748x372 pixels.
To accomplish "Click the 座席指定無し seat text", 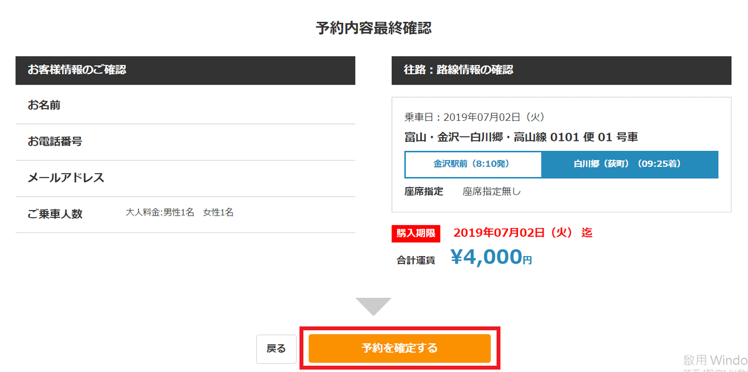I will (491, 192).
